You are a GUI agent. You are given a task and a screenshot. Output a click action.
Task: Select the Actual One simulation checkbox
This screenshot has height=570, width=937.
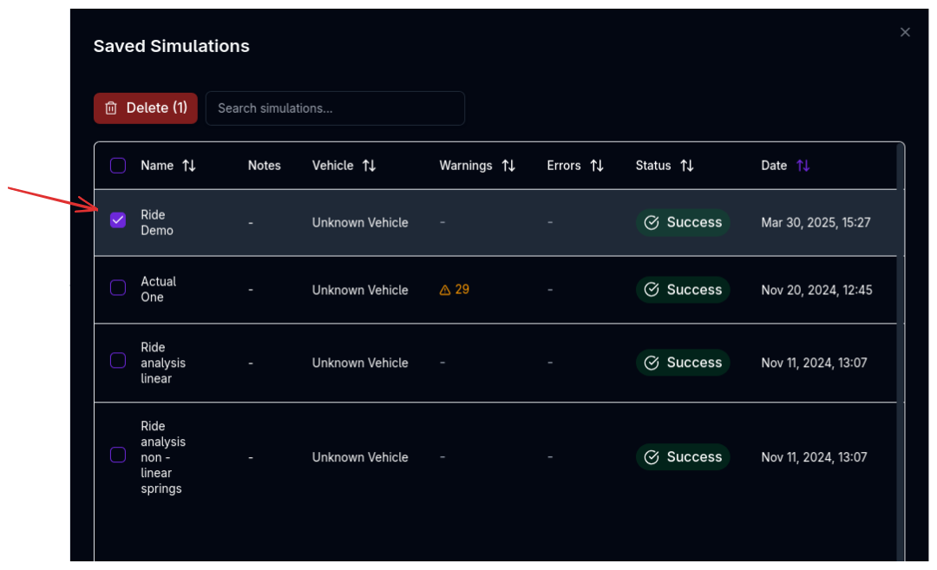click(x=117, y=289)
